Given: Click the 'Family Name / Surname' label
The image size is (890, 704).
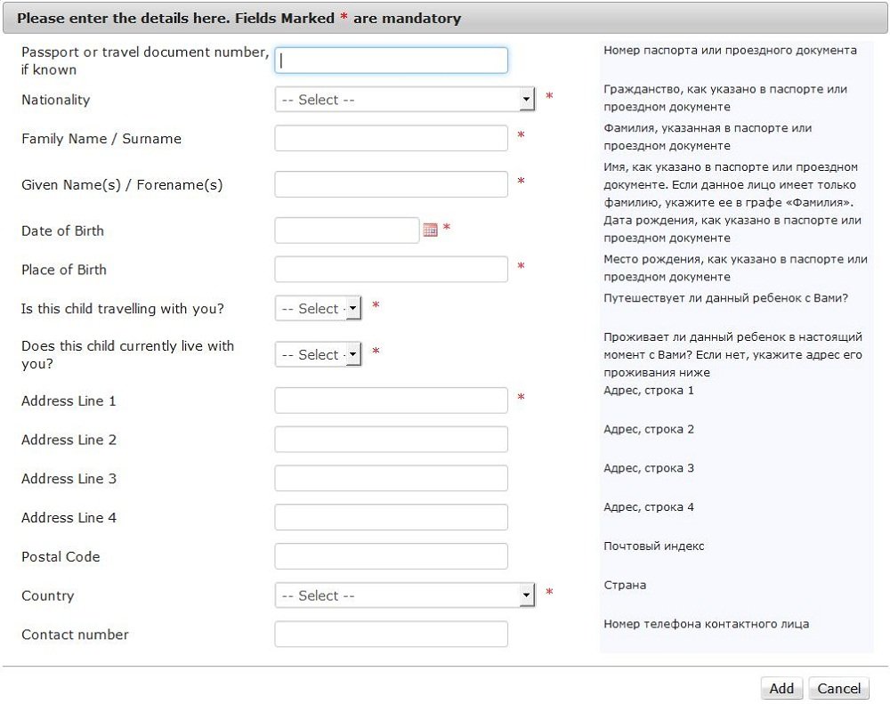Looking at the screenshot, I should (x=101, y=139).
